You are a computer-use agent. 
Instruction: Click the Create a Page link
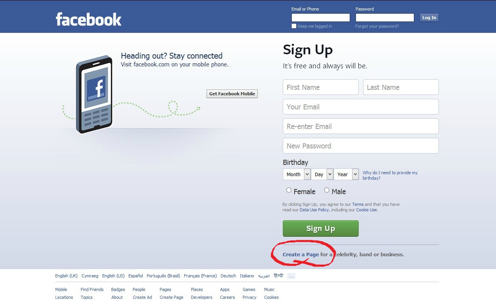pos(301,254)
